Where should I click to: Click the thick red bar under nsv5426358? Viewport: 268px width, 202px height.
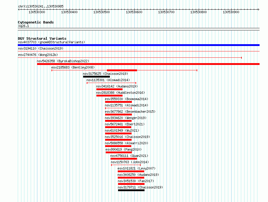pos(148,64)
